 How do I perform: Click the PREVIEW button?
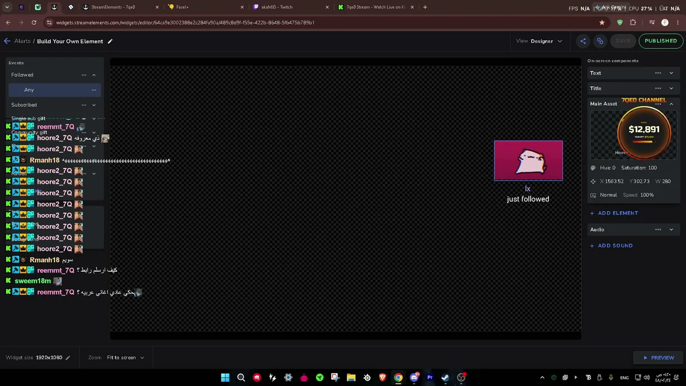tap(658, 358)
